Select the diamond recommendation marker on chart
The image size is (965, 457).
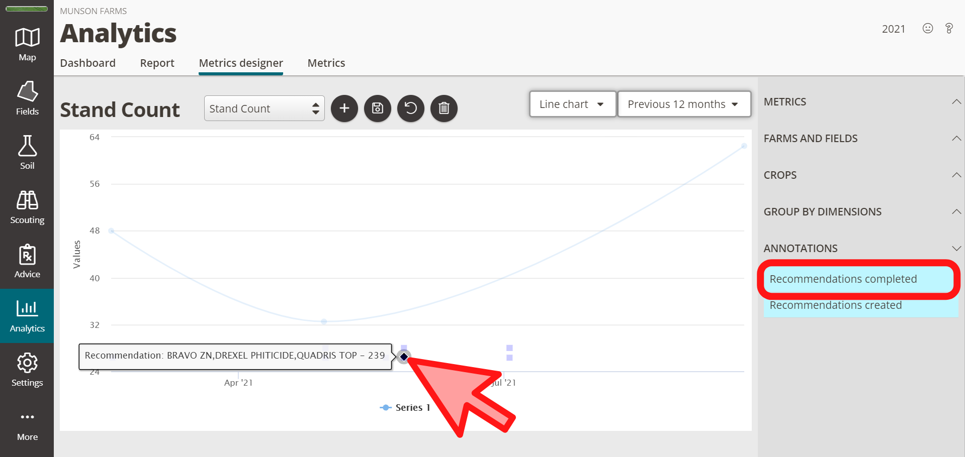click(x=404, y=357)
